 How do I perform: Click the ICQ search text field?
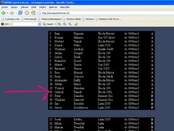(x=25, y=24)
